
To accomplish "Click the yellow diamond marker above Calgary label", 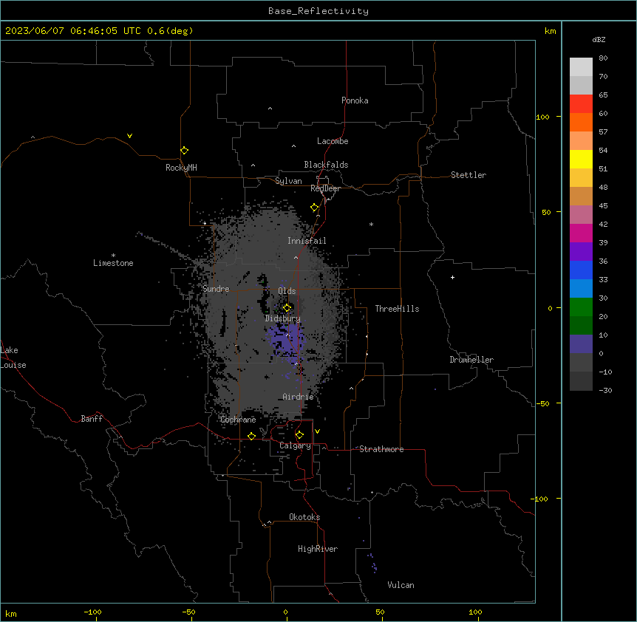I will [x=299, y=435].
